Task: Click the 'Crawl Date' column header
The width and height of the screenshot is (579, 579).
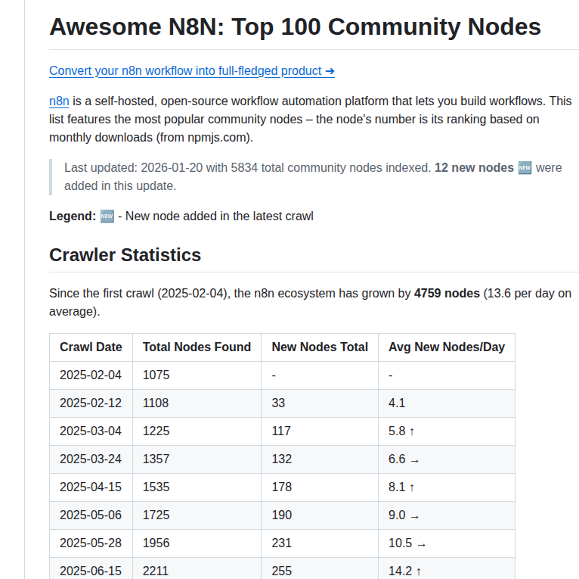Action: [x=91, y=347]
